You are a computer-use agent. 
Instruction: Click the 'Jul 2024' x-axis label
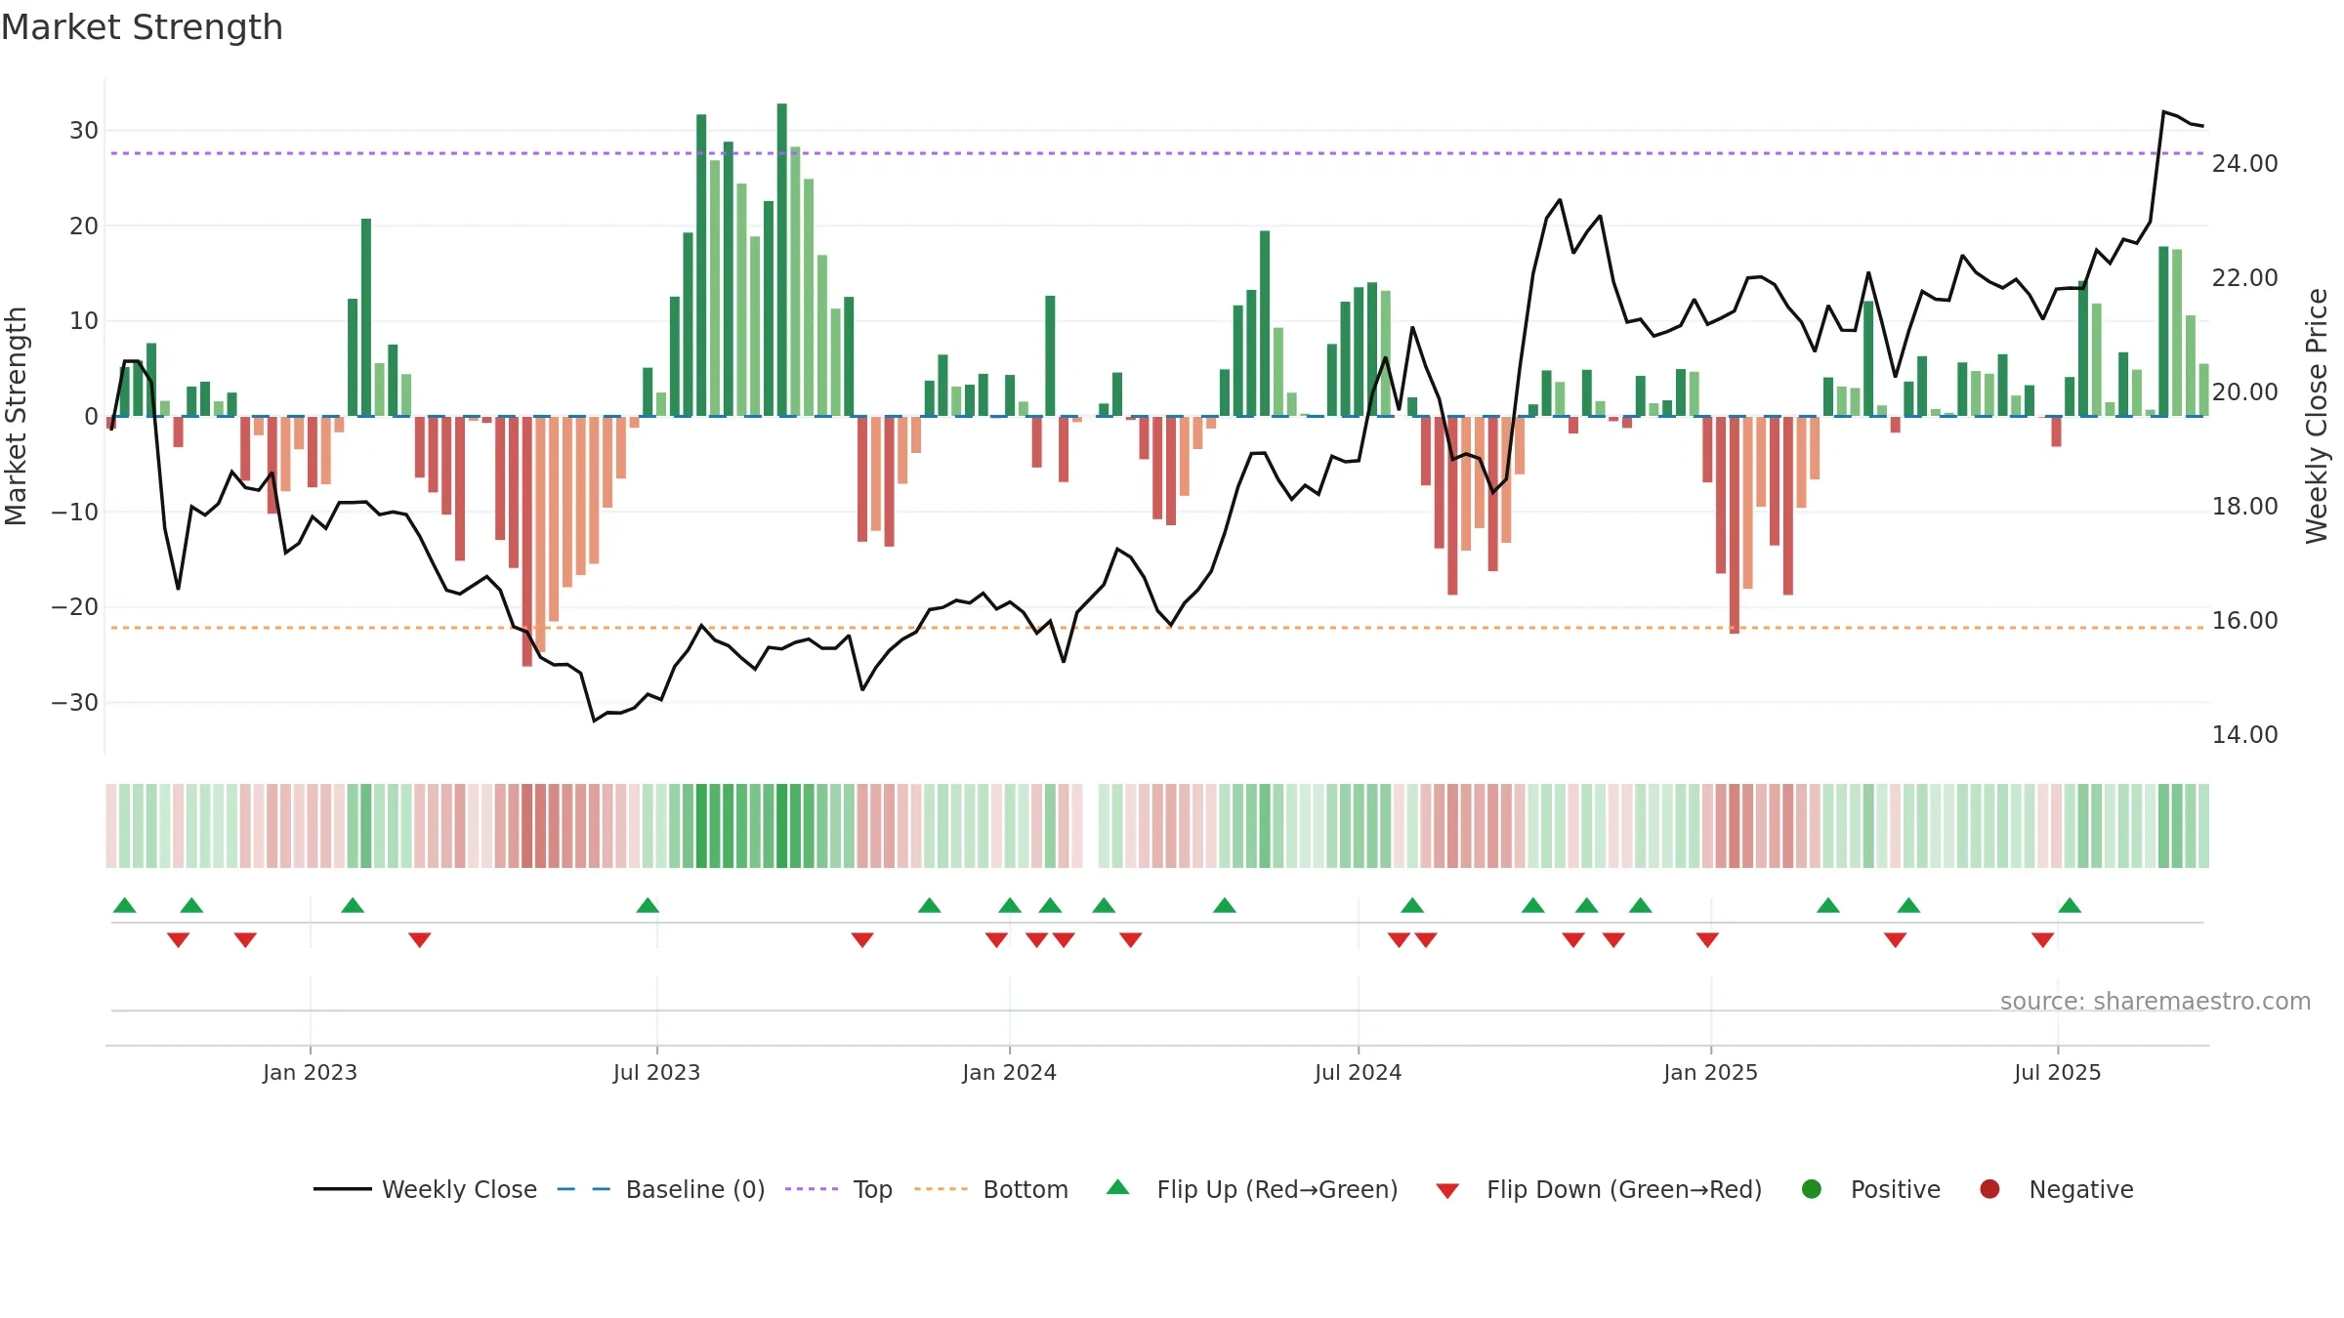[1358, 1072]
